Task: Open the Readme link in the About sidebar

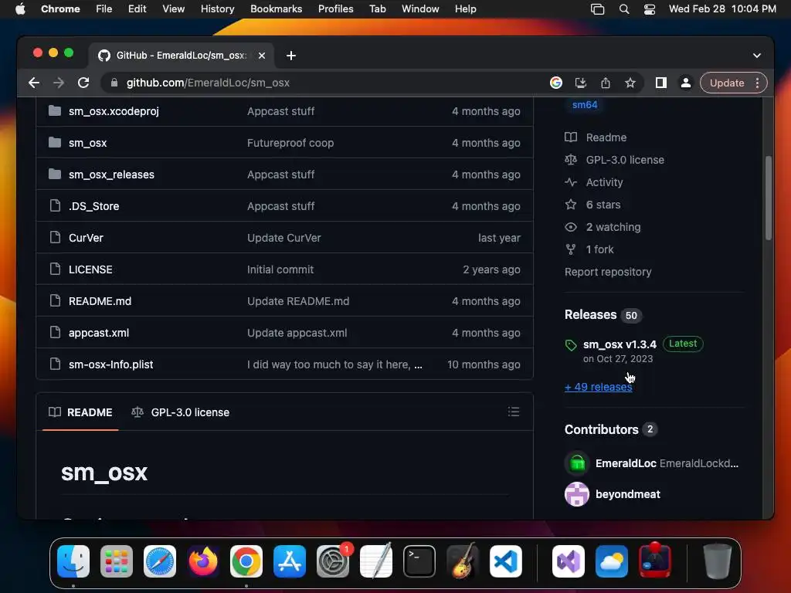Action: (x=596, y=137)
